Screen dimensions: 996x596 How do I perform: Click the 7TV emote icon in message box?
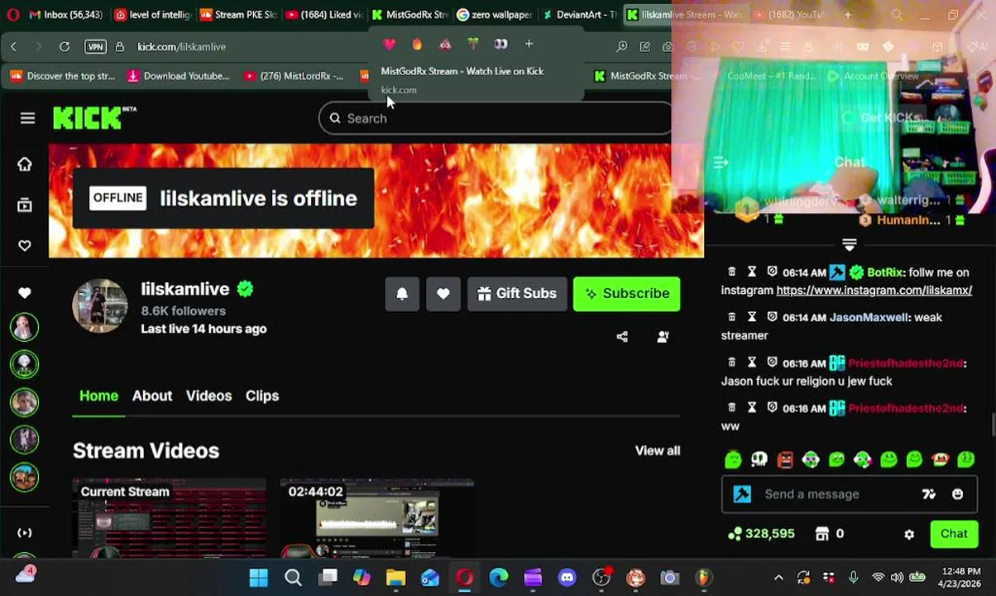point(929,494)
